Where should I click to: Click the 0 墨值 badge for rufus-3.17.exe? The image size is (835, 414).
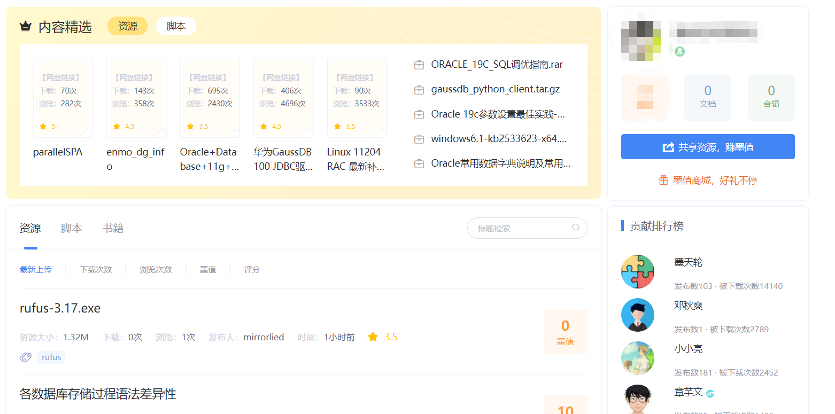[x=566, y=332]
